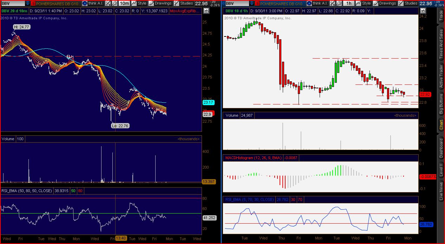Switch to the Dashboard side tab
Screen dimensions: 445x244
[441, 148]
